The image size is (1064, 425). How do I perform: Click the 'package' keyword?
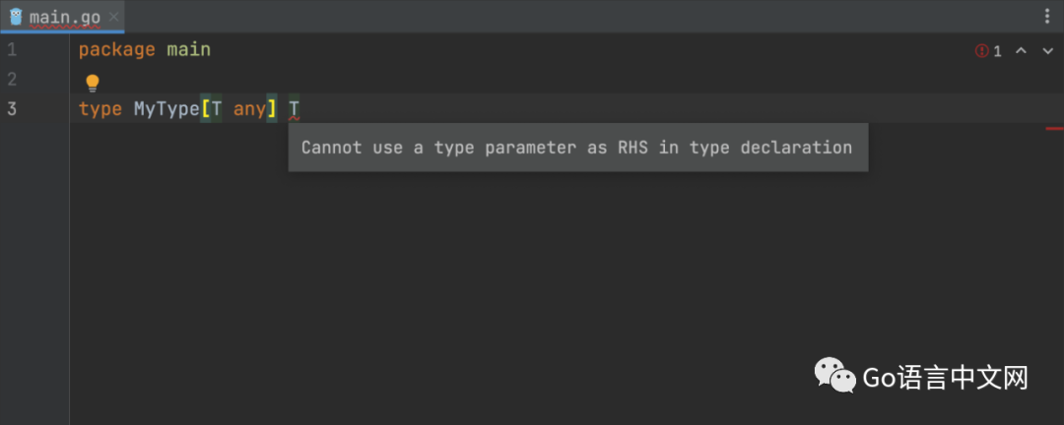pyautogui.click(x=116, y=50)
